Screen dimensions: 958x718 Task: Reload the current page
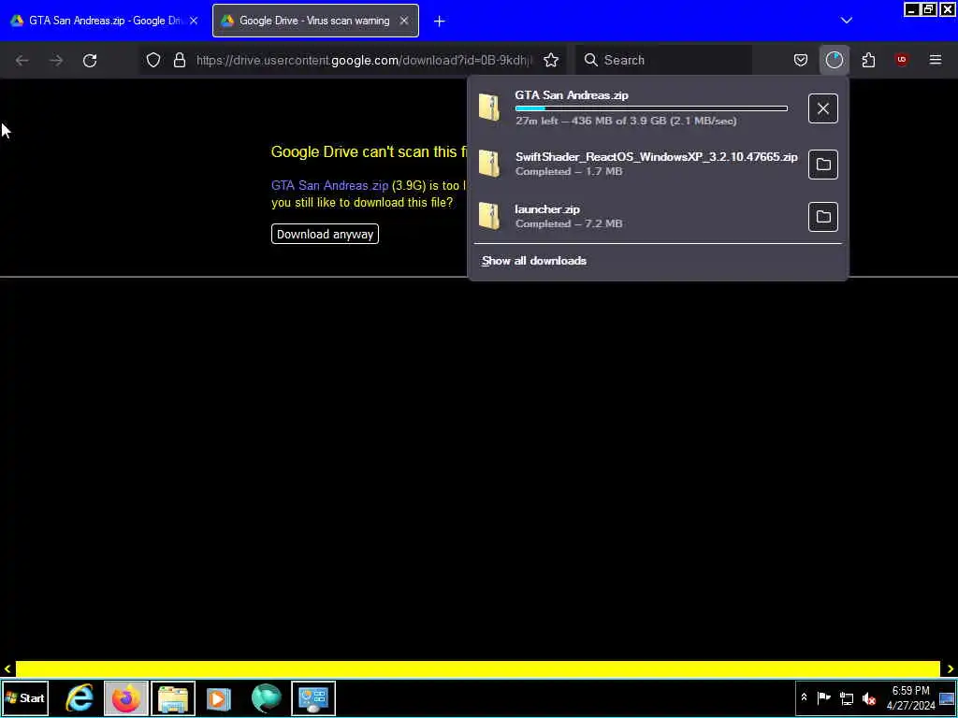(x=90, y=60)
